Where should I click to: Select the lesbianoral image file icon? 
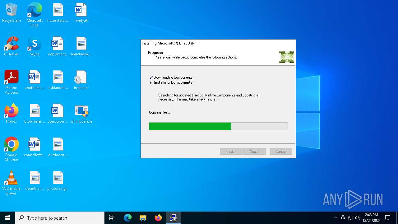click(58, 80)
